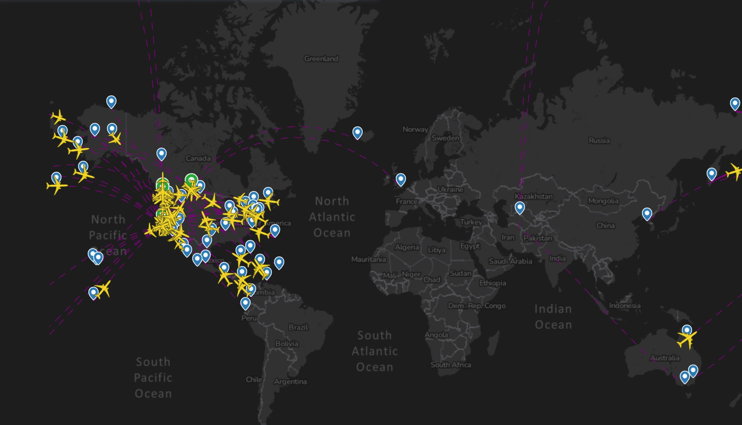Open the marker just above Peru label
742x425 pixels.
point(245,303)
